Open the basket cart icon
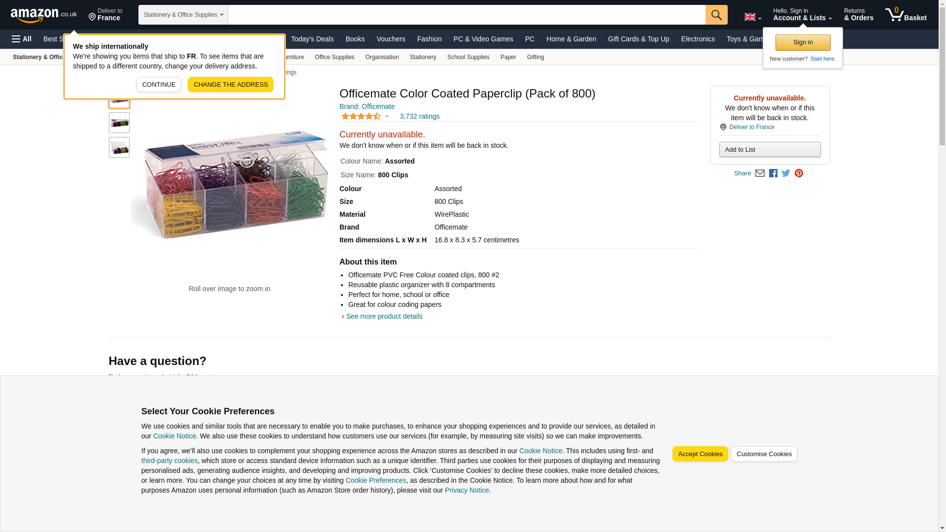 point(906,15)
